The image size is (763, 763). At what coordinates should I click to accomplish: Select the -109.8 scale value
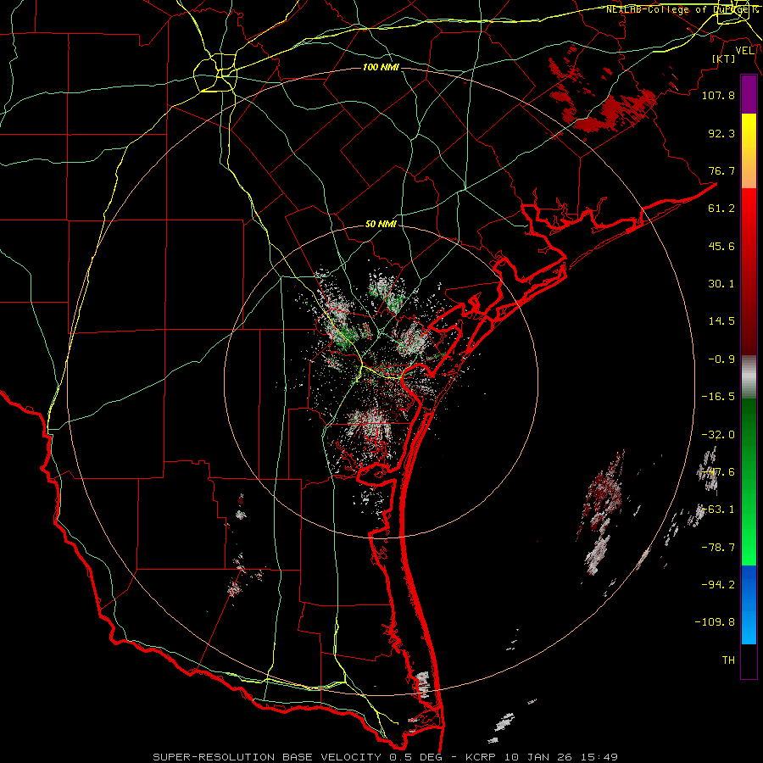coord(715,622)
